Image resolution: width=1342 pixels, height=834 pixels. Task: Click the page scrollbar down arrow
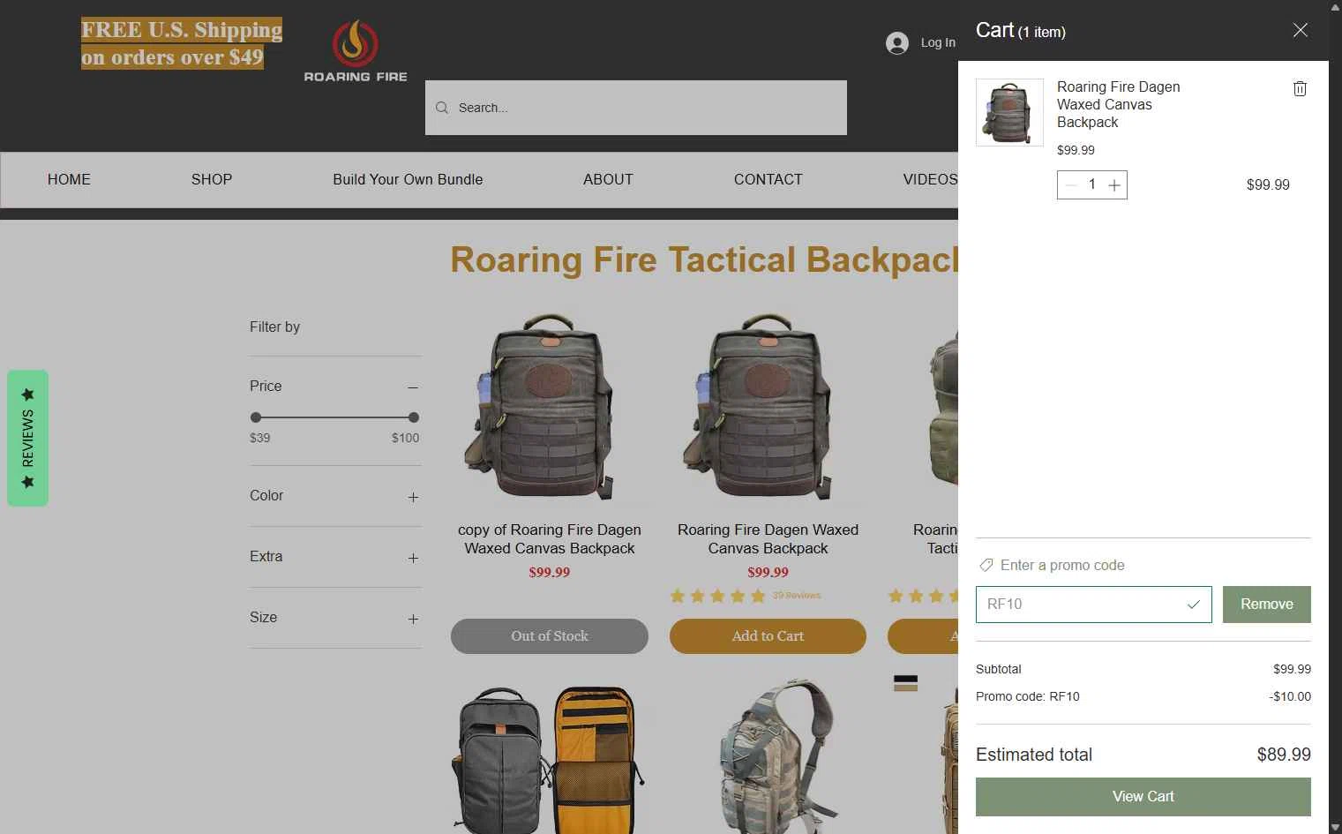tap(1335, 827)
